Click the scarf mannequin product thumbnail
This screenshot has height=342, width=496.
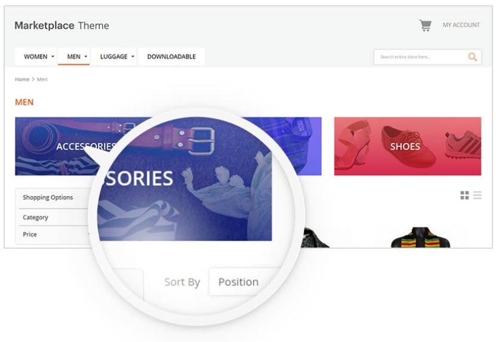click(x=420, y=237)
